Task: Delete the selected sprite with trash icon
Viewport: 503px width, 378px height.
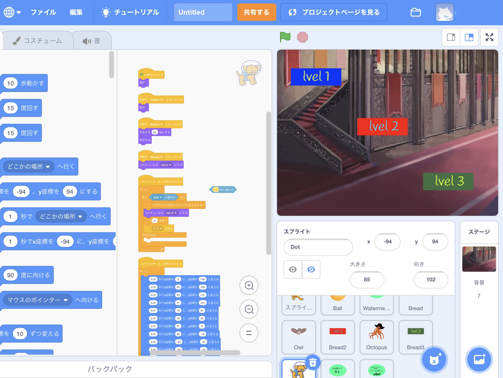Action: coord(313,362)
